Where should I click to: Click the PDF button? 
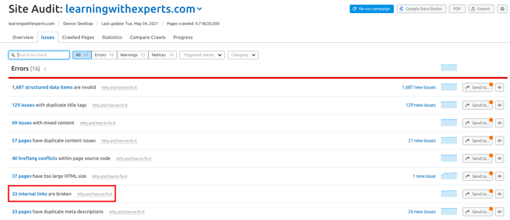tap(457, 9)
